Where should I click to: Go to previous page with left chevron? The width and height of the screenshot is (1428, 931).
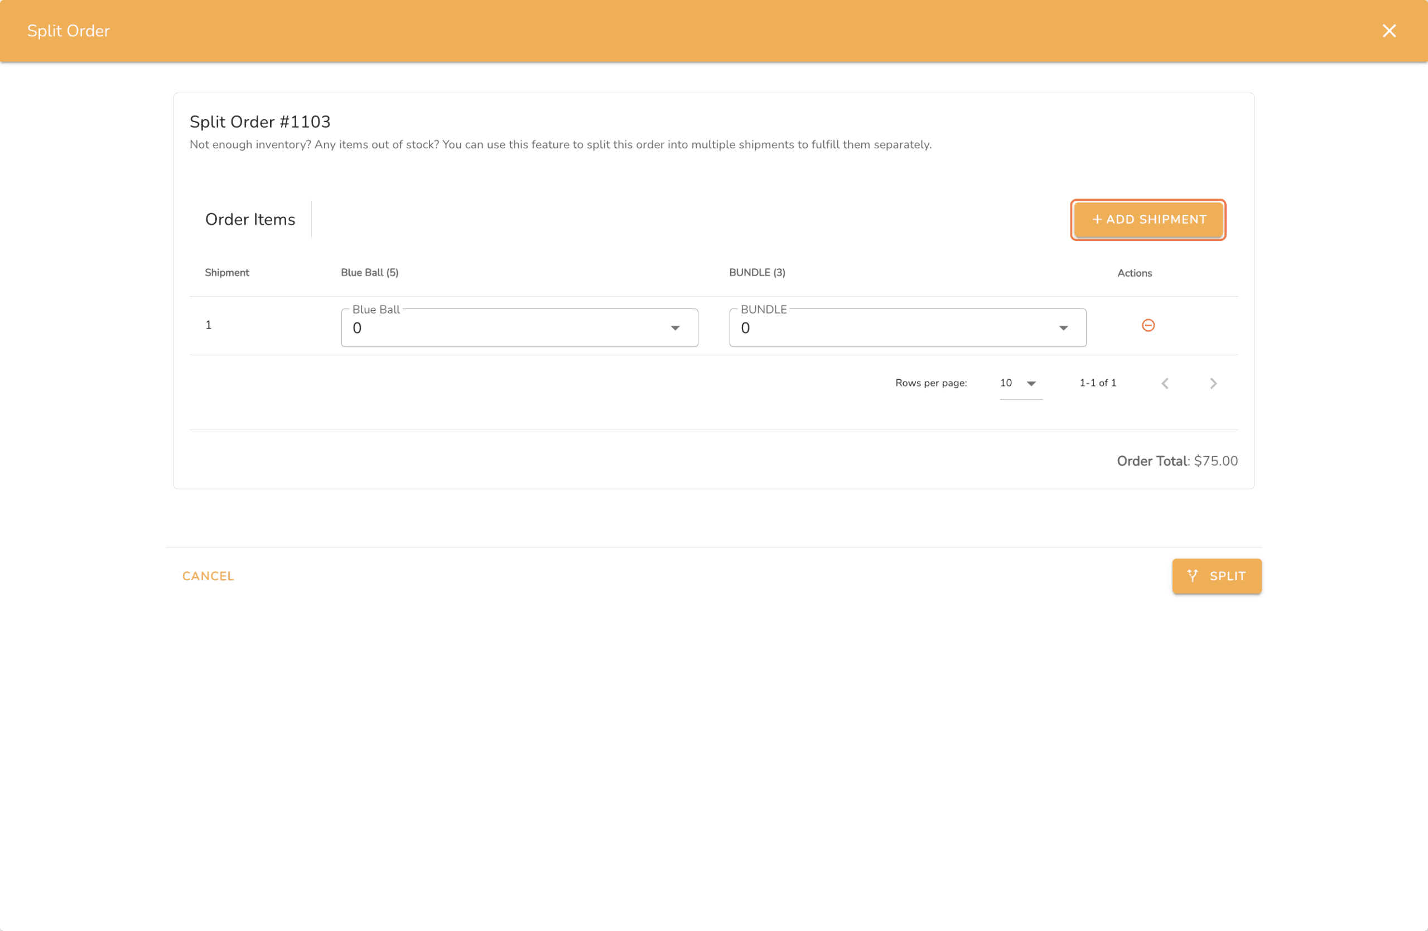coord(1165,383)
